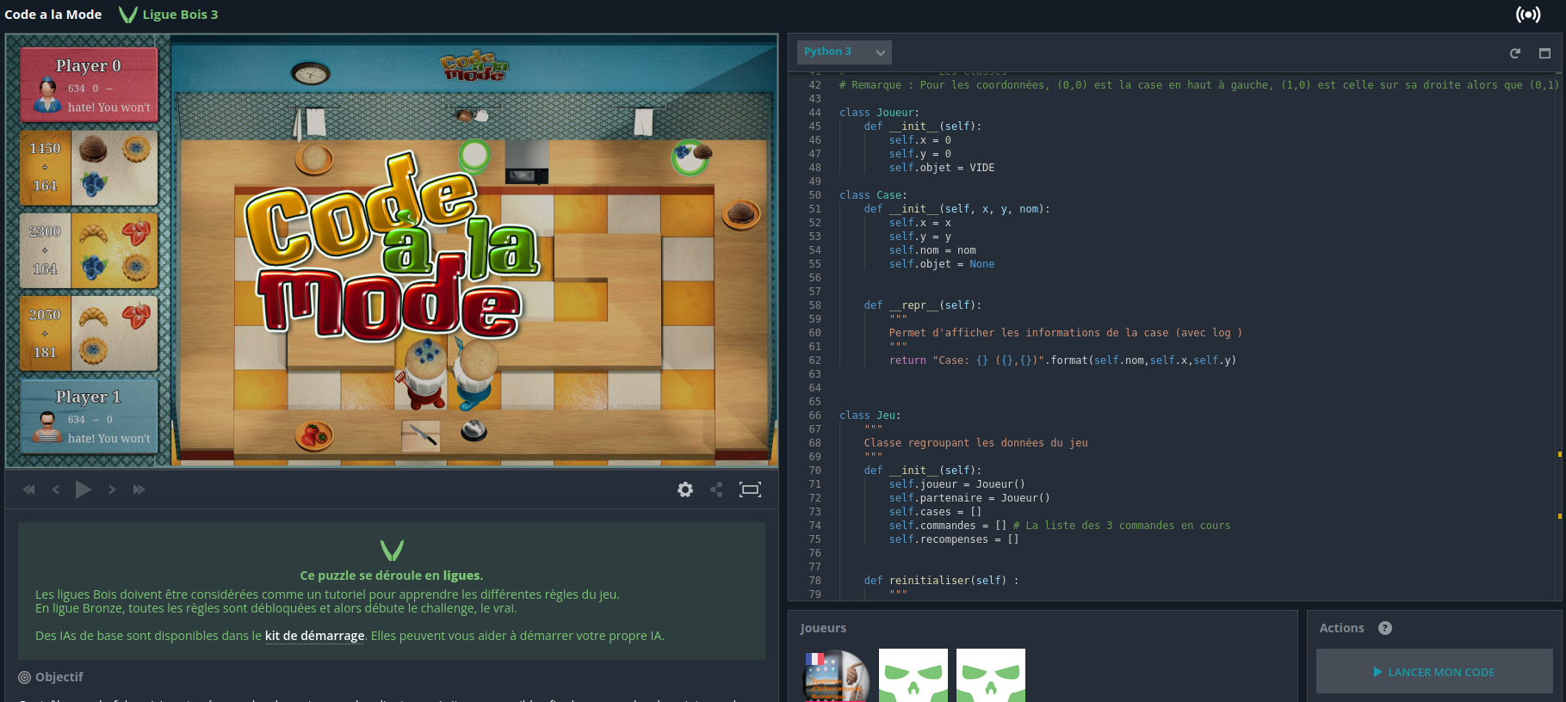Click the Player 0 score card
The height and width of the screenshot is (702, 1566).
[89, 84]
